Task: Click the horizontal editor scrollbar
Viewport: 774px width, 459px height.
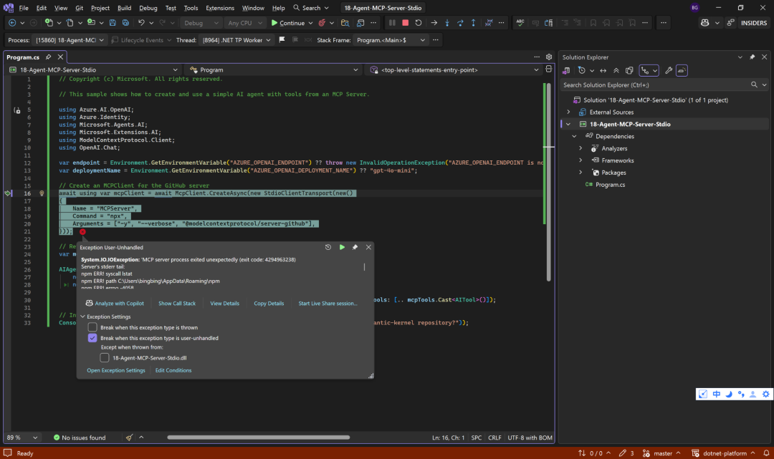Action: click(x=258, y=438)
